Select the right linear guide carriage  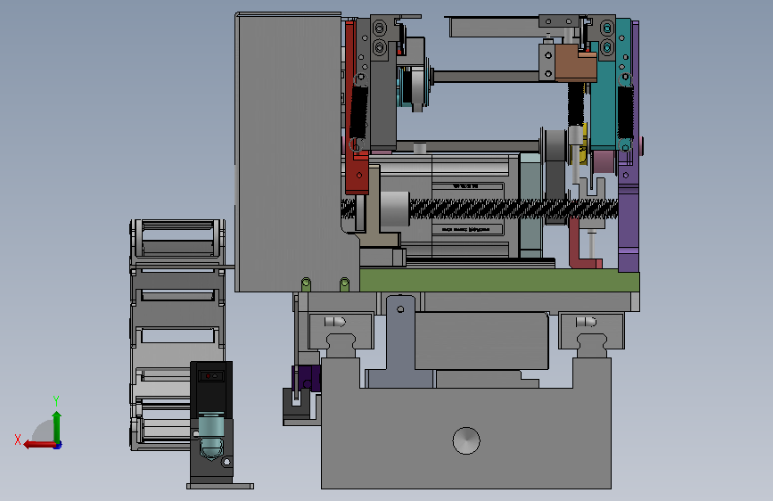[592, 331]
